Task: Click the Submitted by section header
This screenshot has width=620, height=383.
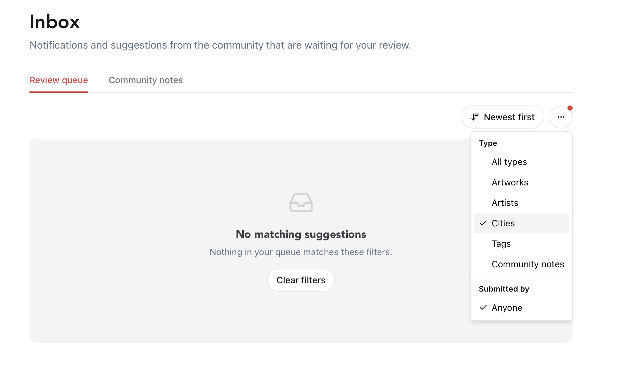Action: (504, 289)
